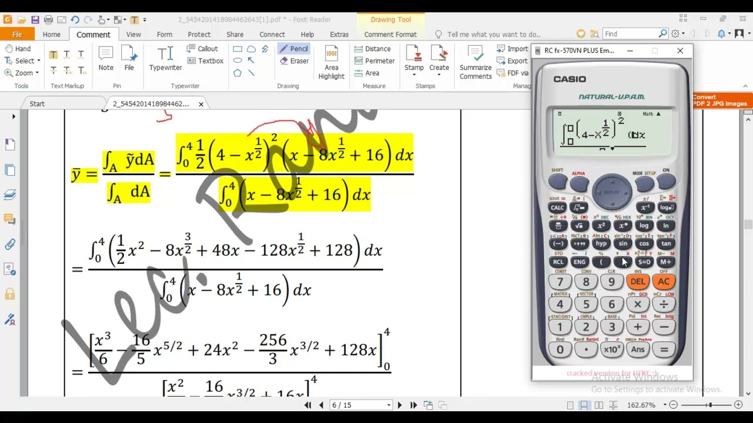This screenshot has width=753, height=423.
Task: Choose the Polyline drawing tool
Action: pyautogui.click(x=265, y=49)
